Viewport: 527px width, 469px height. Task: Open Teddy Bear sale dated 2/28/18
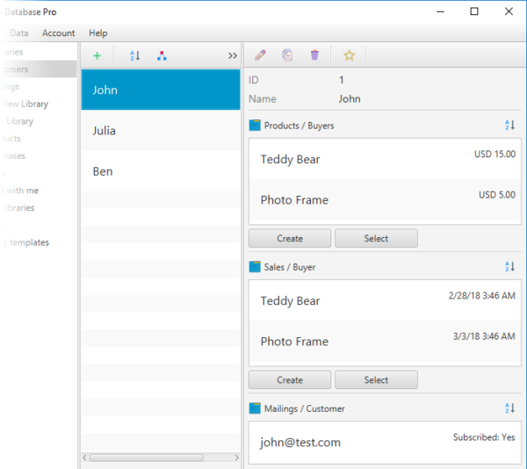[385, 300]
